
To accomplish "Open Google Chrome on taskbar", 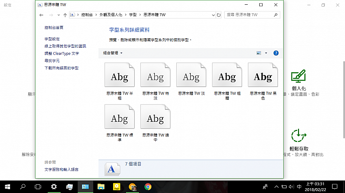I will (148, 187).
